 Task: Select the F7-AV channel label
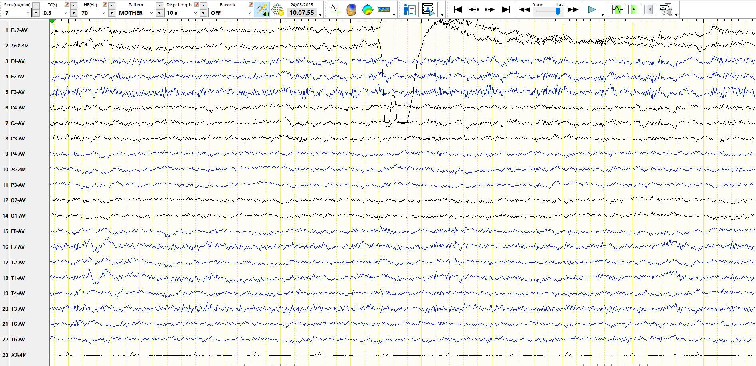18,247
